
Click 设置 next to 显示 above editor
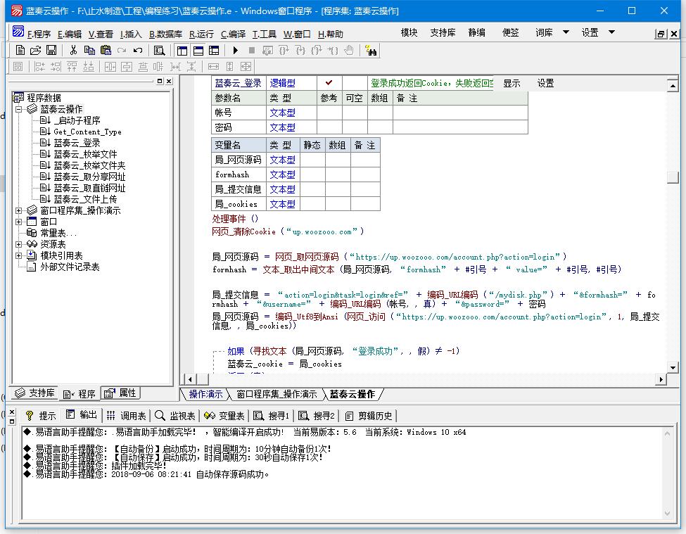coord(545,83)
